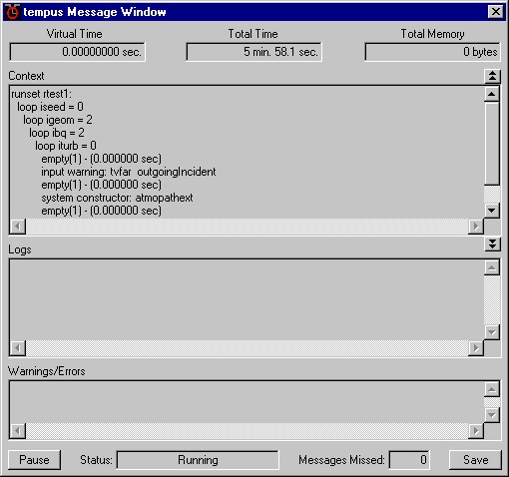Expand Logs pane with double down-arrow icon
Viewport: 509px width, 477px height.
pos(492,244)
